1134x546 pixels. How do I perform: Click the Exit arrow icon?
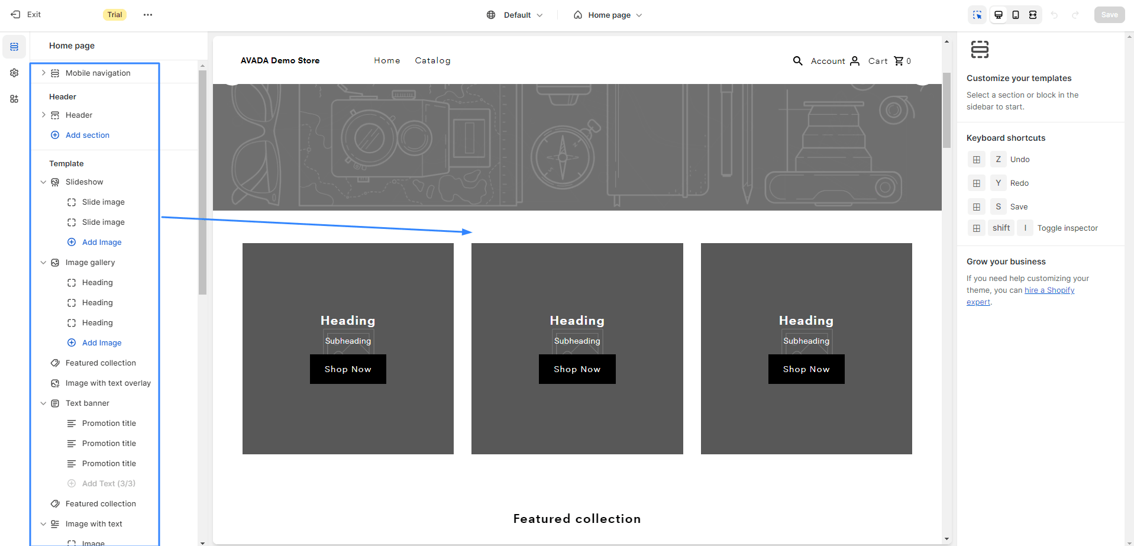click(15, 15)
